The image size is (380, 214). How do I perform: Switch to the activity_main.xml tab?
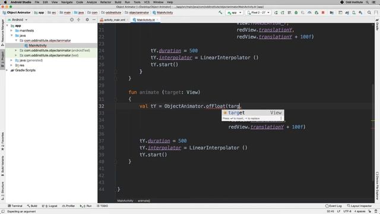(115, 20)
